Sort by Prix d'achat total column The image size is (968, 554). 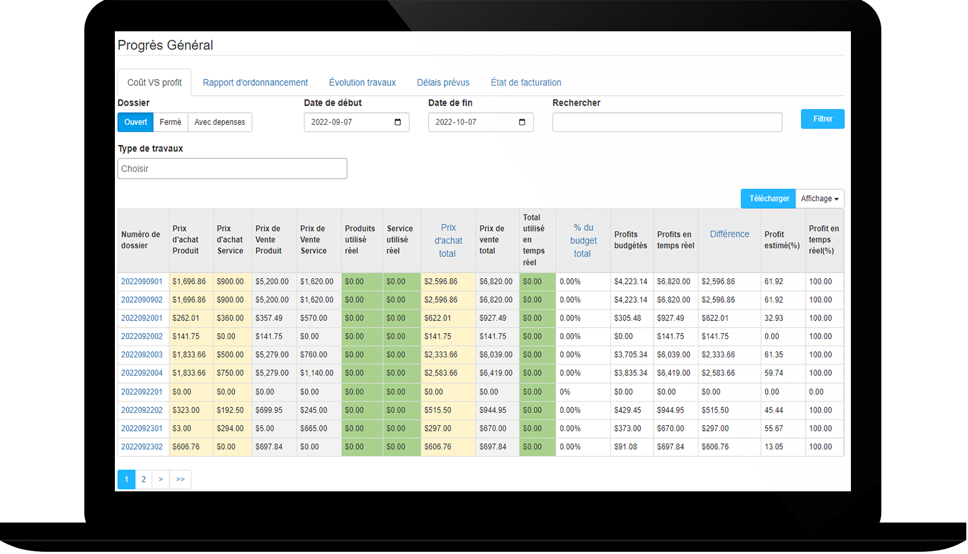[448, 241]
